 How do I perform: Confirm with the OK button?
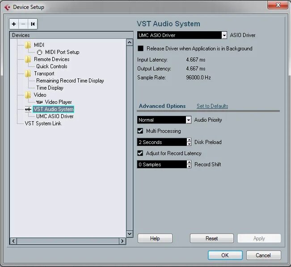225,255
